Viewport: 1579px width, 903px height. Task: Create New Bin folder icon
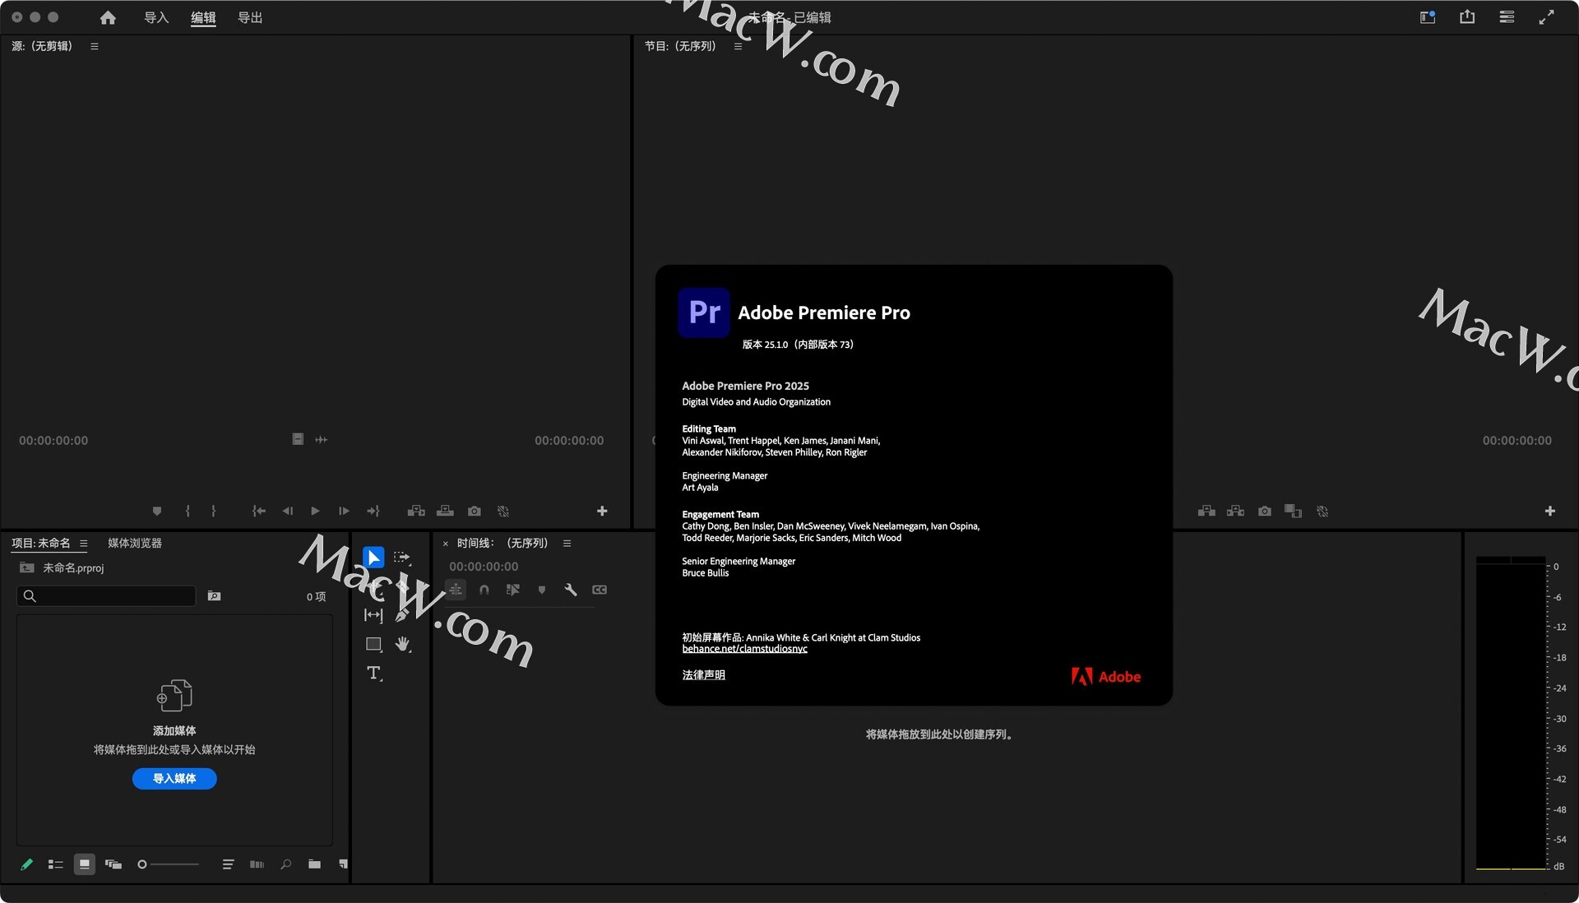click(x=314, y=864)
